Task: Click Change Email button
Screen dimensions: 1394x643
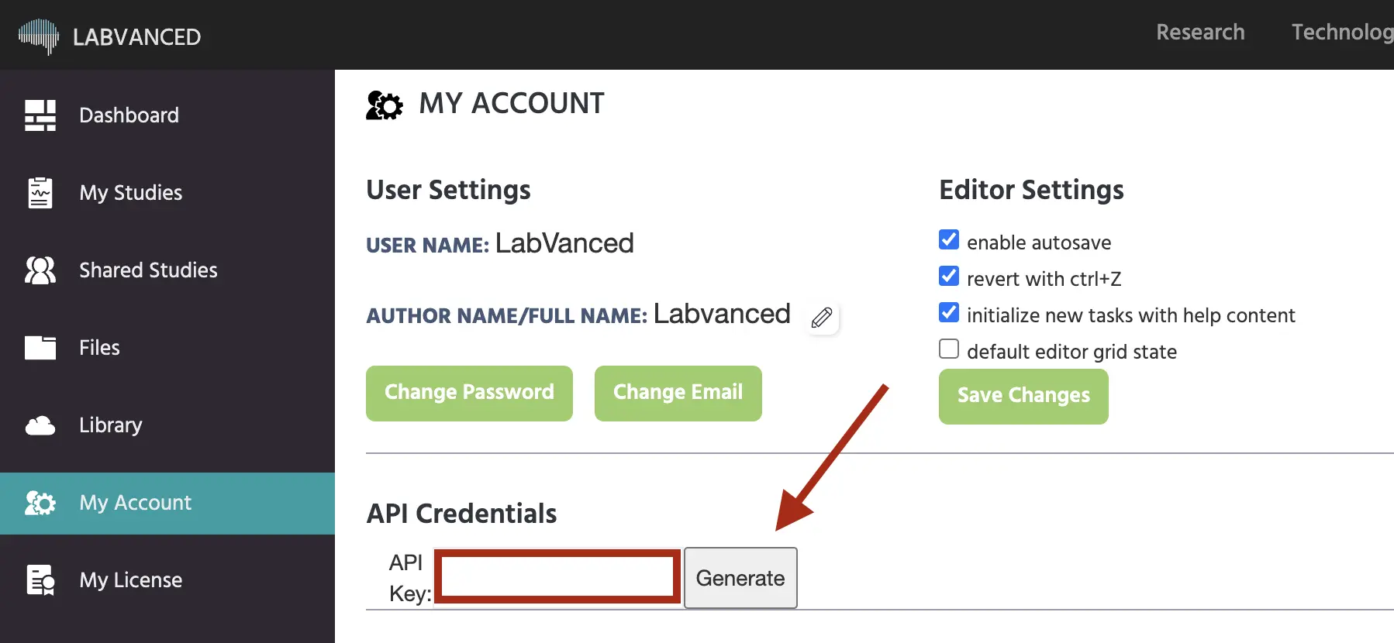Action: (x=678, y=394)
